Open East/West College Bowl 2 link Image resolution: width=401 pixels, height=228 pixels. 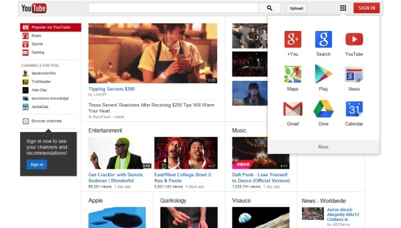click(183, 177)
